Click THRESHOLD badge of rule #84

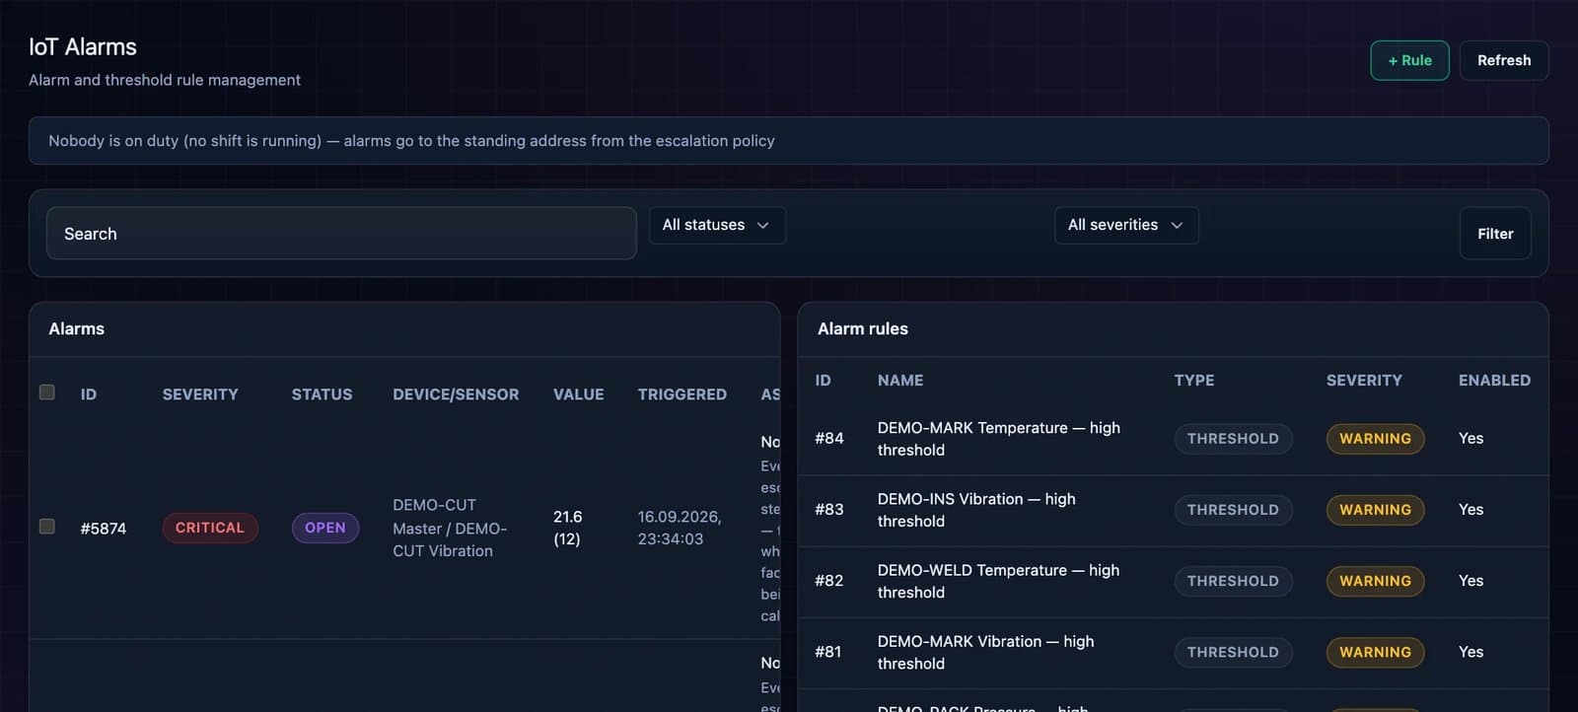click(x=1233, y=439)
